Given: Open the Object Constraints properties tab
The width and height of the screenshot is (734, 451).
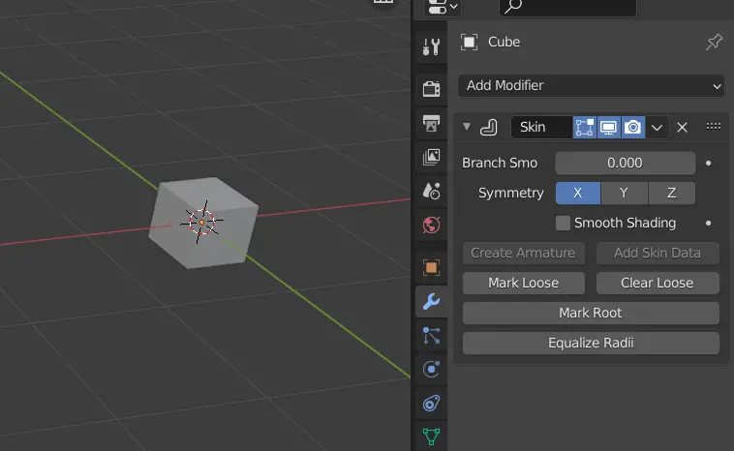Looking at the screenshot, I should (x=431, y=403).
